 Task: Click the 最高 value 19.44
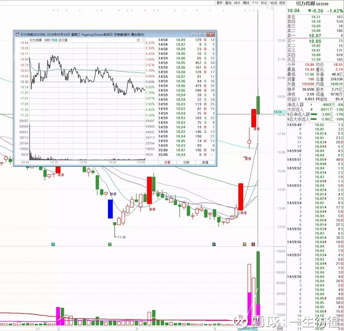pyautogui.click(x=309, y=69)
